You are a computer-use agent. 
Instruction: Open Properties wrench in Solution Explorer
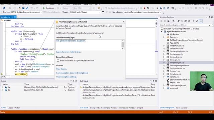(x=197, y=21)
